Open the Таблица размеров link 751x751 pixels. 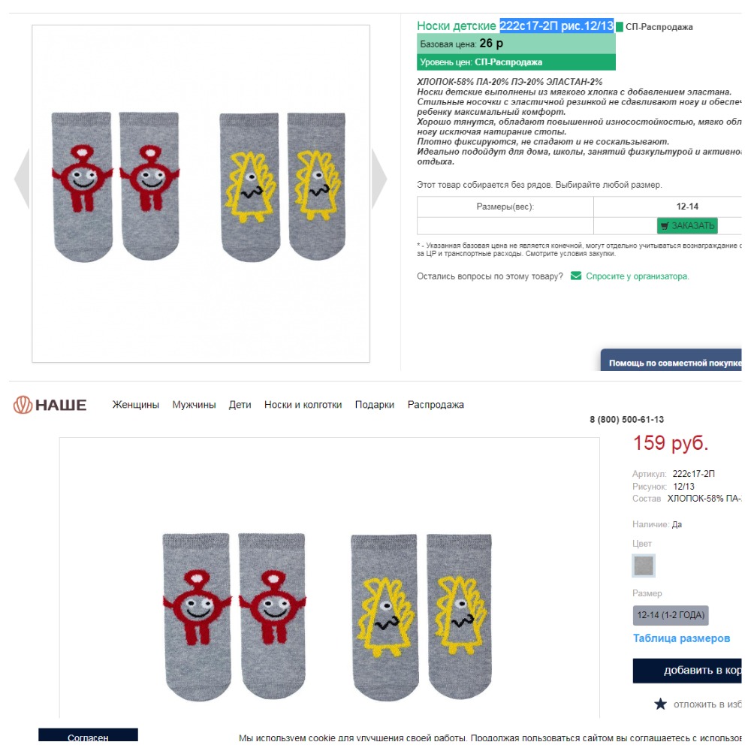(681, 638)
